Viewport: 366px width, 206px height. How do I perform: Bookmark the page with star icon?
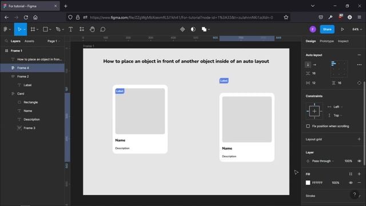point(286,17)
